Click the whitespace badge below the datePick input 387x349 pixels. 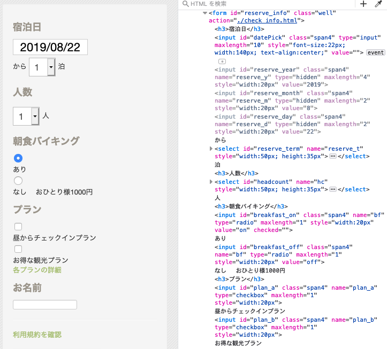click(x=222, y=61)
